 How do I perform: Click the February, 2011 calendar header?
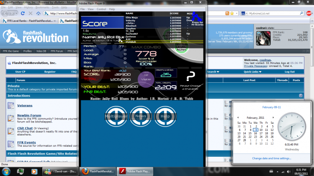[255, 117]
